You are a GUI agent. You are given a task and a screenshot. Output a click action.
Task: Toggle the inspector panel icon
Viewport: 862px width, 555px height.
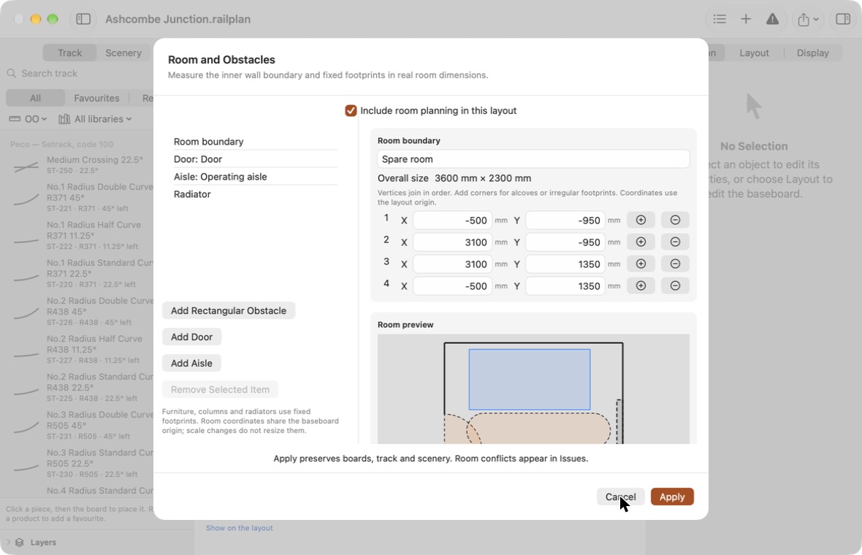[x=843, y=19]
